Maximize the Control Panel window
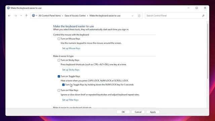The width and height of the screenshot is (215, 121). (197, 8)
